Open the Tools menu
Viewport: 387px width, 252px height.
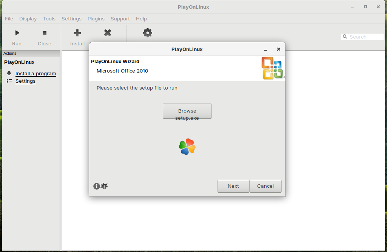tap(49, 19)
